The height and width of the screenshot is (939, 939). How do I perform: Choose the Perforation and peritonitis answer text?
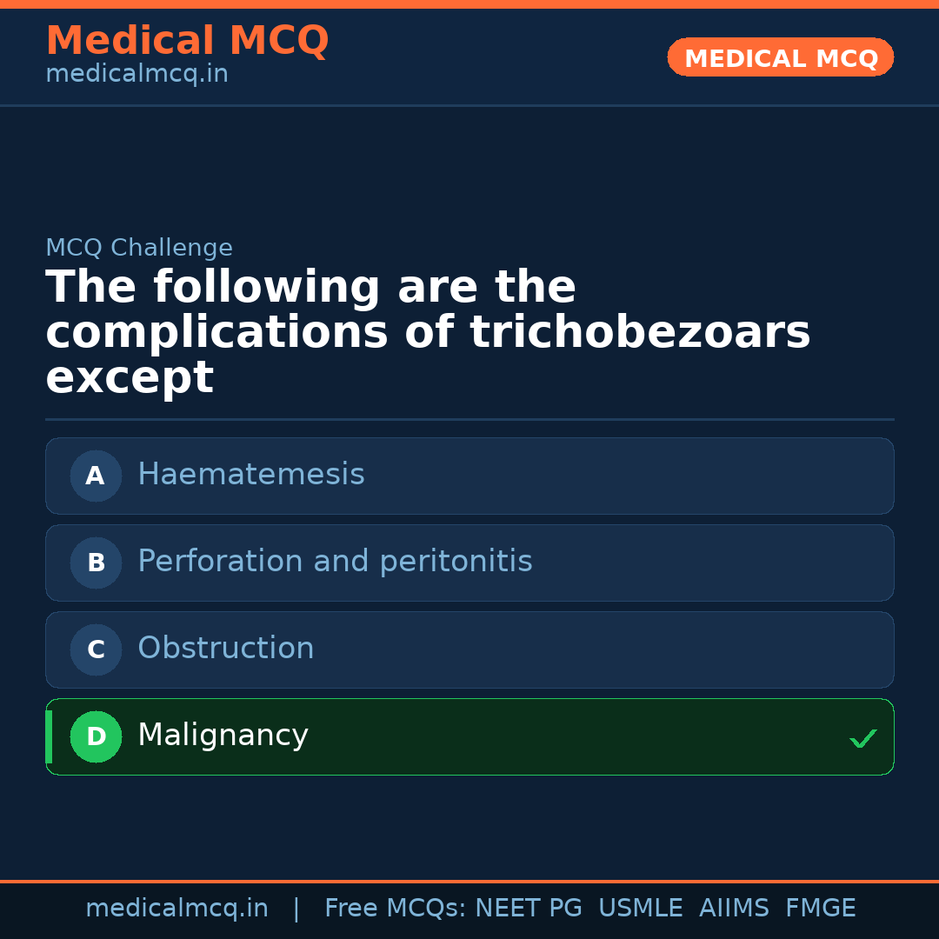[335, 562]
